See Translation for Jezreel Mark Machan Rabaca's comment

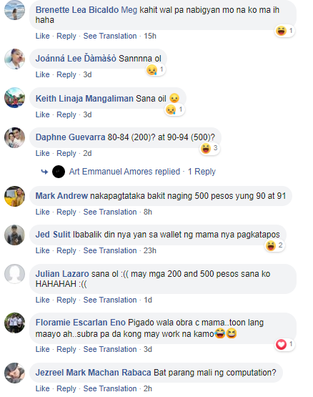tap(110, 388)
